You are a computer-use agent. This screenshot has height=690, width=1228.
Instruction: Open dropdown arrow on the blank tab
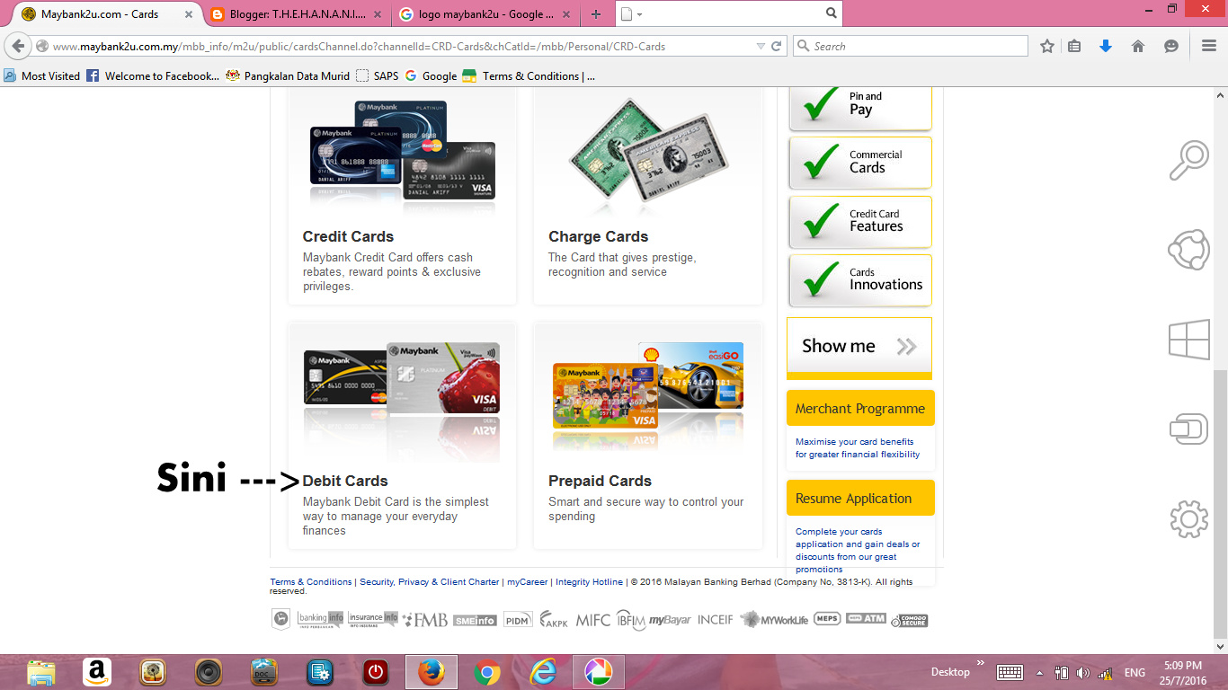639,14
